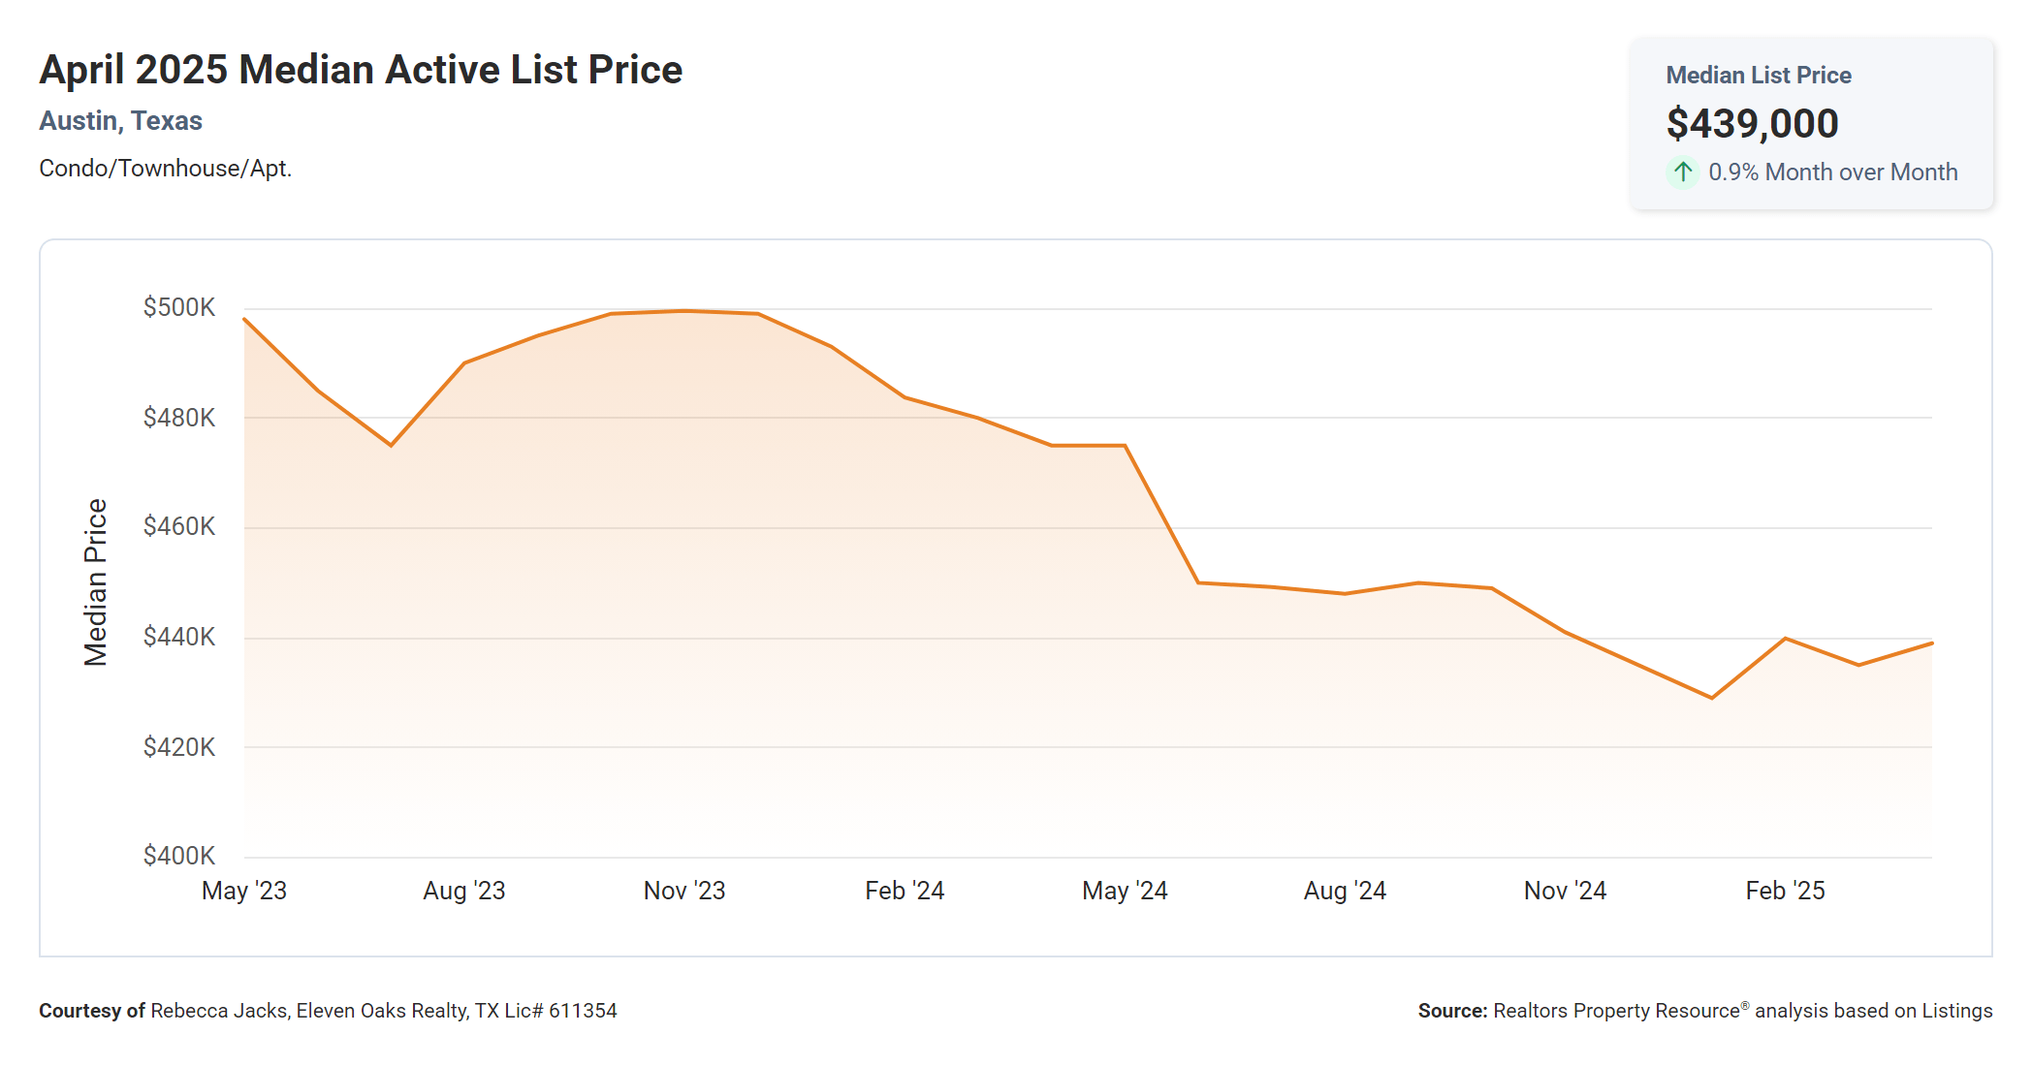2032x1066 pixels.
Task: Click the 'Condo/Townhouse/Apt.' property type label
Action: 165,169
